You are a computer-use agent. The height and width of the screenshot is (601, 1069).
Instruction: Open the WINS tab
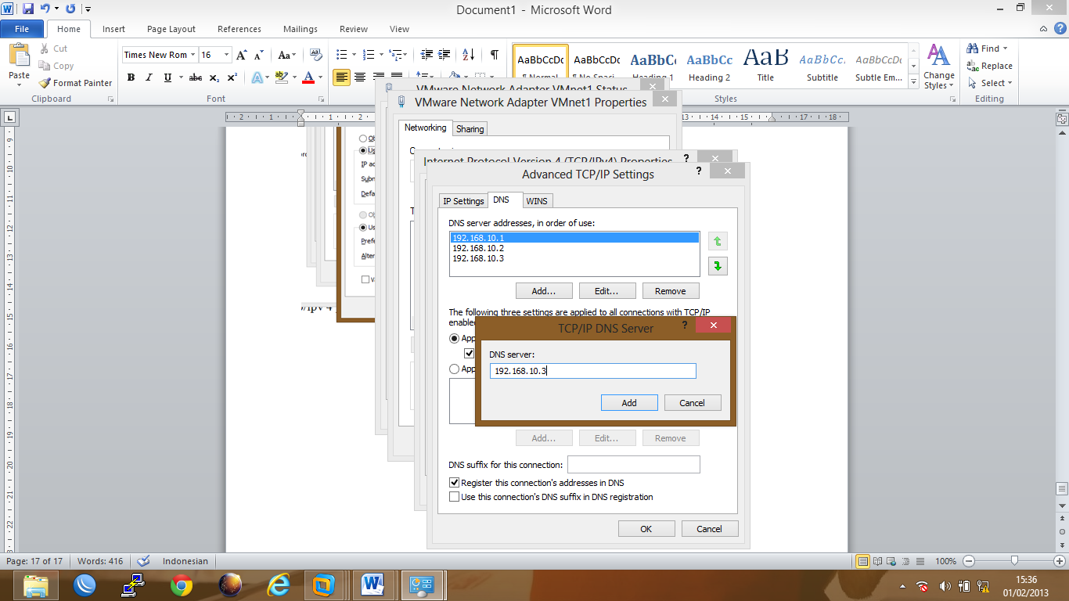click(537, 201)
